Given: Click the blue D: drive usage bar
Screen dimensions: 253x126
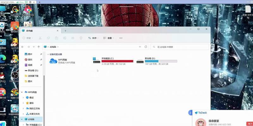Looking at the screenshot, I should click(161, 61).
